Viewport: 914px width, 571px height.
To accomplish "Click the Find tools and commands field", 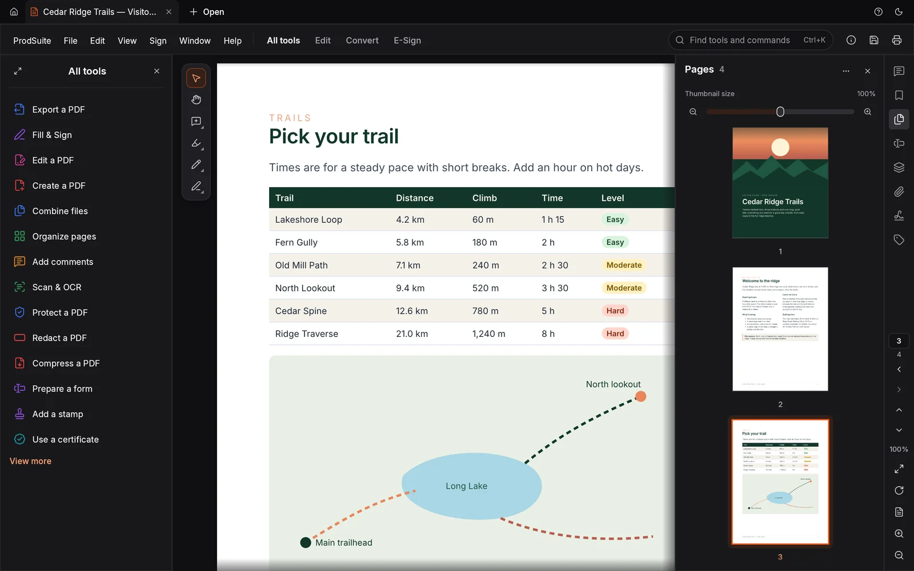I will pos(751,40).
